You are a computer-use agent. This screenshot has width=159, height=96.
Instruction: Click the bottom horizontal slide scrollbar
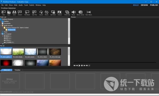point(79,95)
